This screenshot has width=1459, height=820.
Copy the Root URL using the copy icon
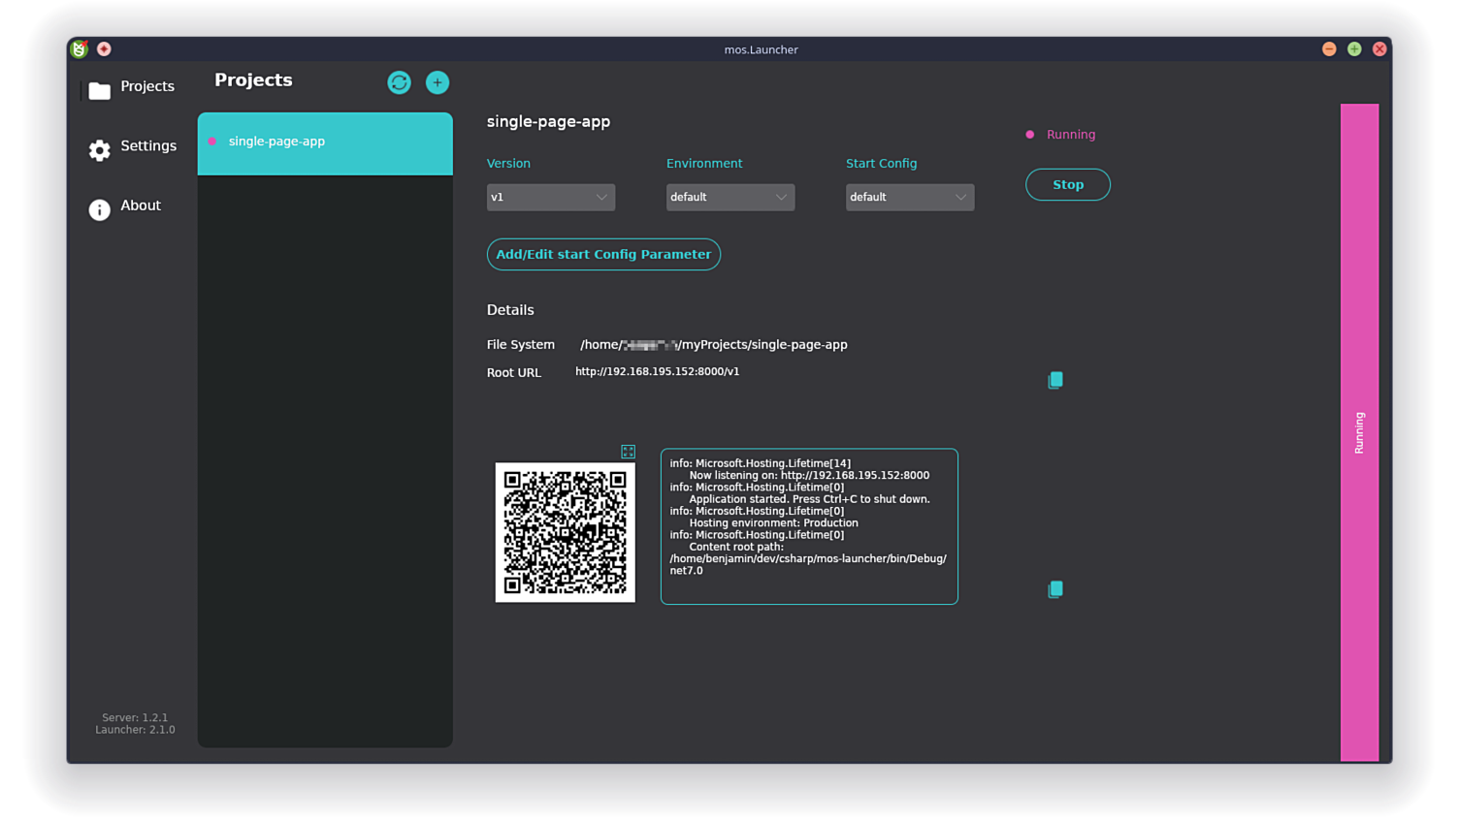pyautogui.click(x=1054, y=379)
